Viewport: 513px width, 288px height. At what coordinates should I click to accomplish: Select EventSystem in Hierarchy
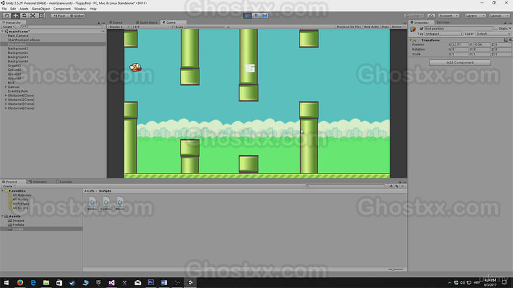(x=18, y=91)
